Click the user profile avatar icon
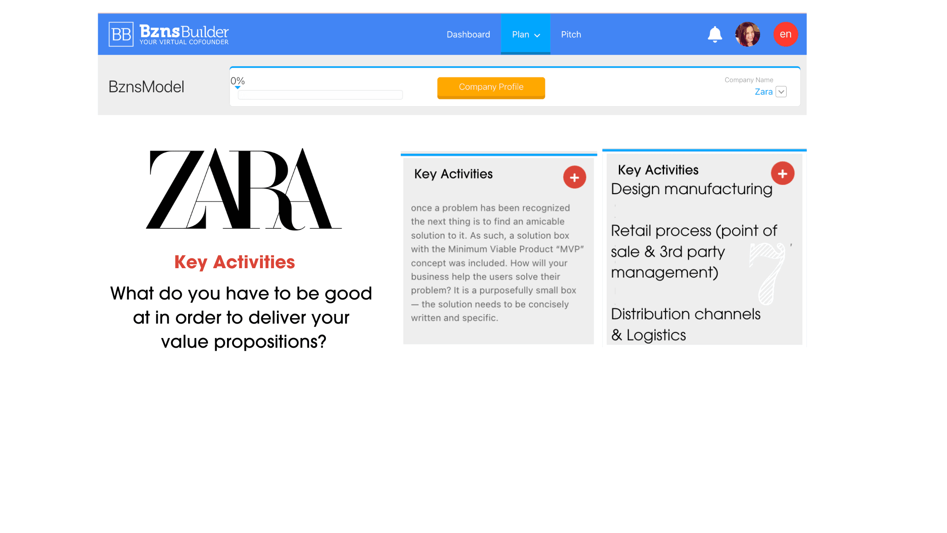 [x=749, y=34]
